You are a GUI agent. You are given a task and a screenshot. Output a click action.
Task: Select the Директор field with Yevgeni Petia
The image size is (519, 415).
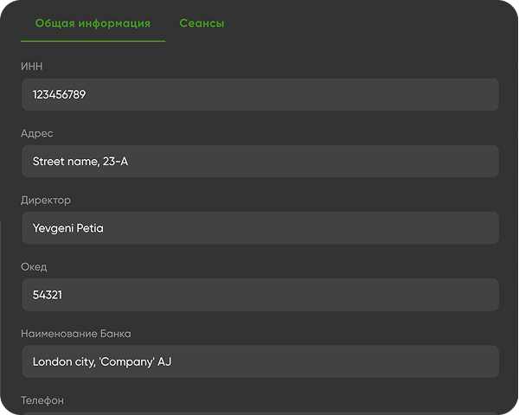[260, 228]
